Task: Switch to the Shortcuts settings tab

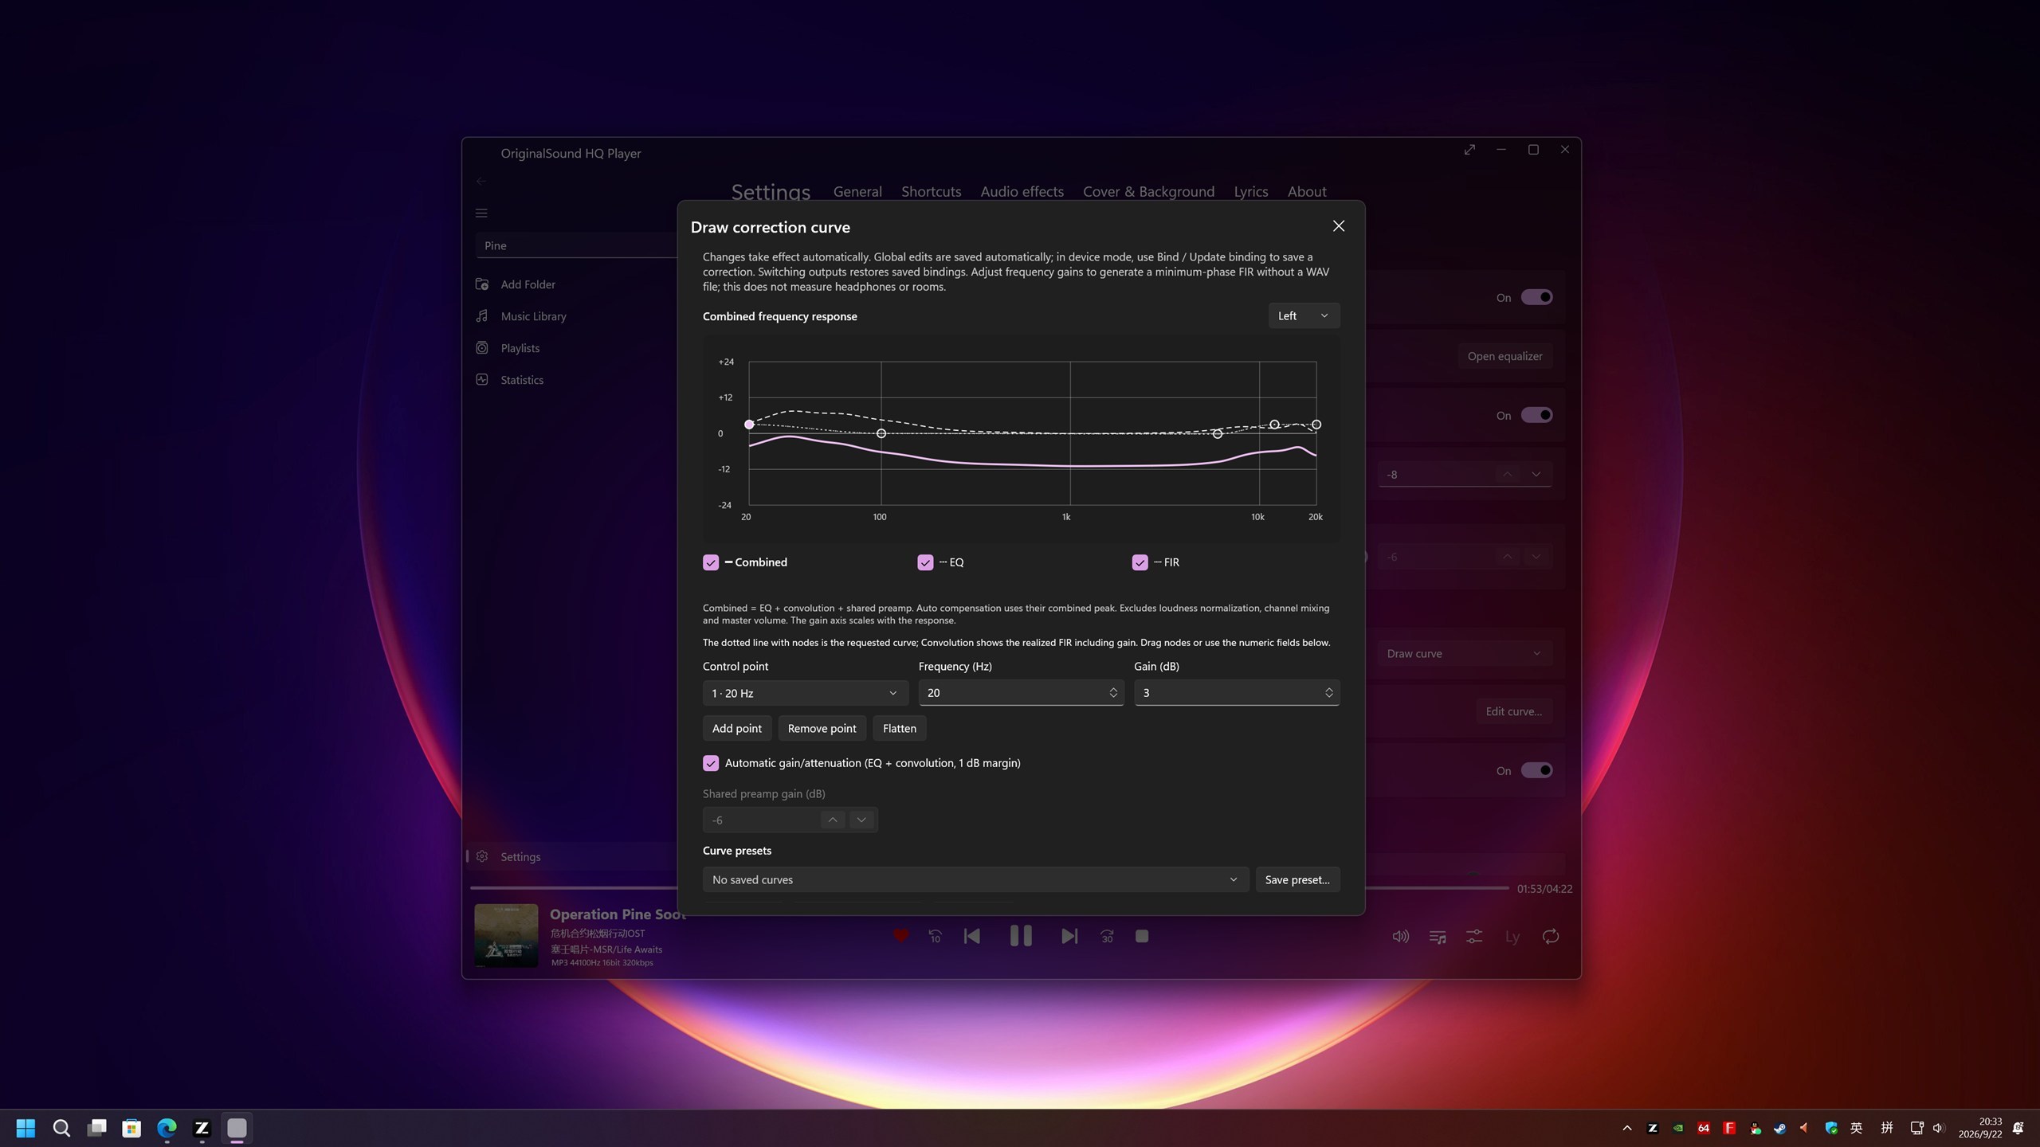Action: (931, 191)
